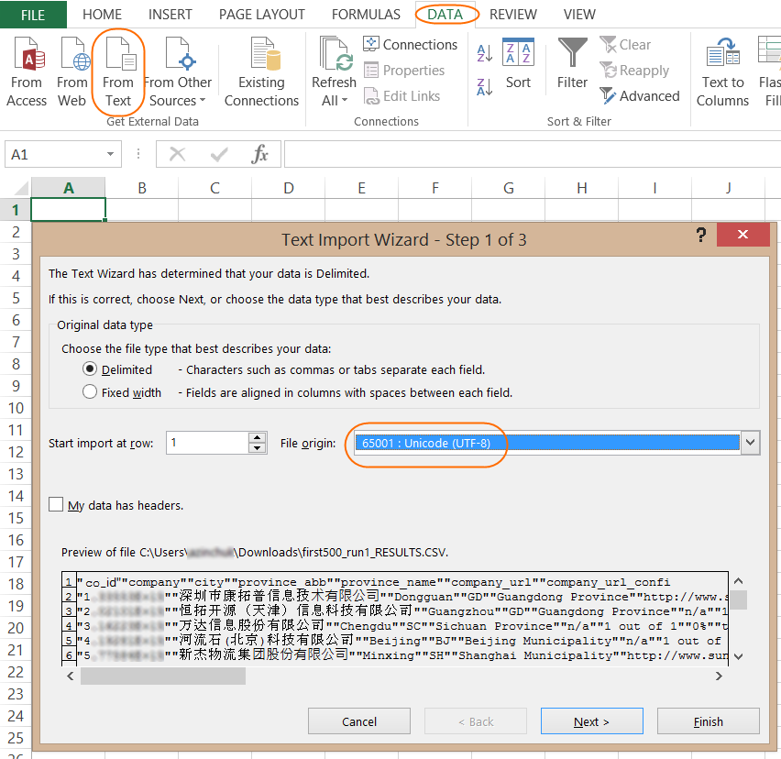Click the Cancel button

[x=359, y=721]
